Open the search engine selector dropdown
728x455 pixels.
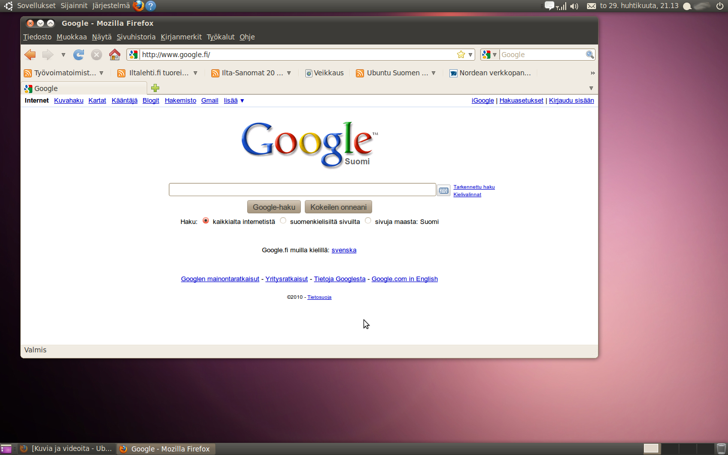click(489, 55)
